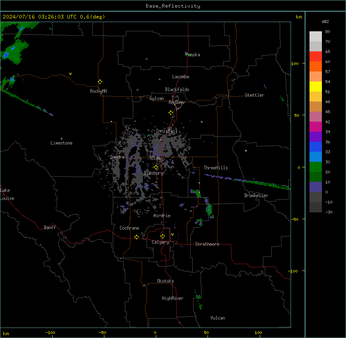Pick the blue 36 dBZ legend color

coord(315,147)
